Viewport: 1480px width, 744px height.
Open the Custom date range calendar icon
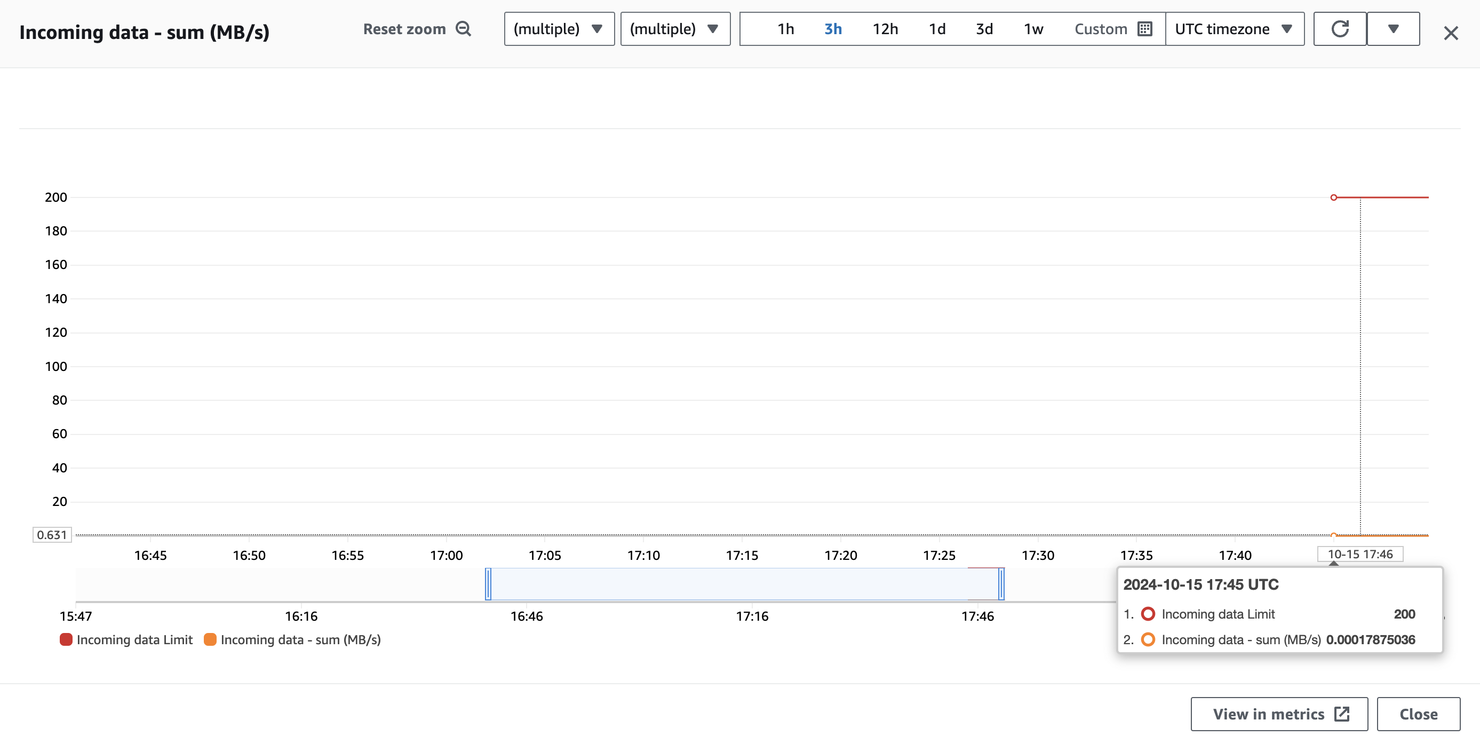(x=1144, y=29)
